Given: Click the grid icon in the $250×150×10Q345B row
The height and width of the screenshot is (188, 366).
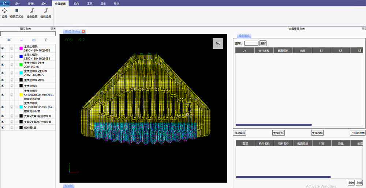Looking at the screenshot, I should [x=16, y=48].
